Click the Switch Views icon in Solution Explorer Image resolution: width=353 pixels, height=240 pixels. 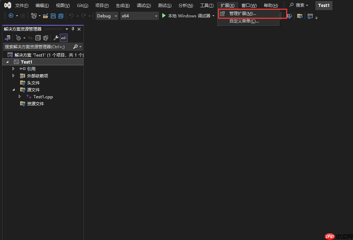click(x=7, y=38)
